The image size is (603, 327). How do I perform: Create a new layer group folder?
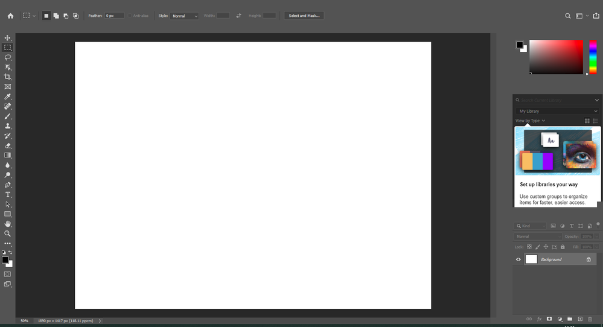(570, 319)
